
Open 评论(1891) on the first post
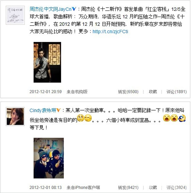coord(176,92)
